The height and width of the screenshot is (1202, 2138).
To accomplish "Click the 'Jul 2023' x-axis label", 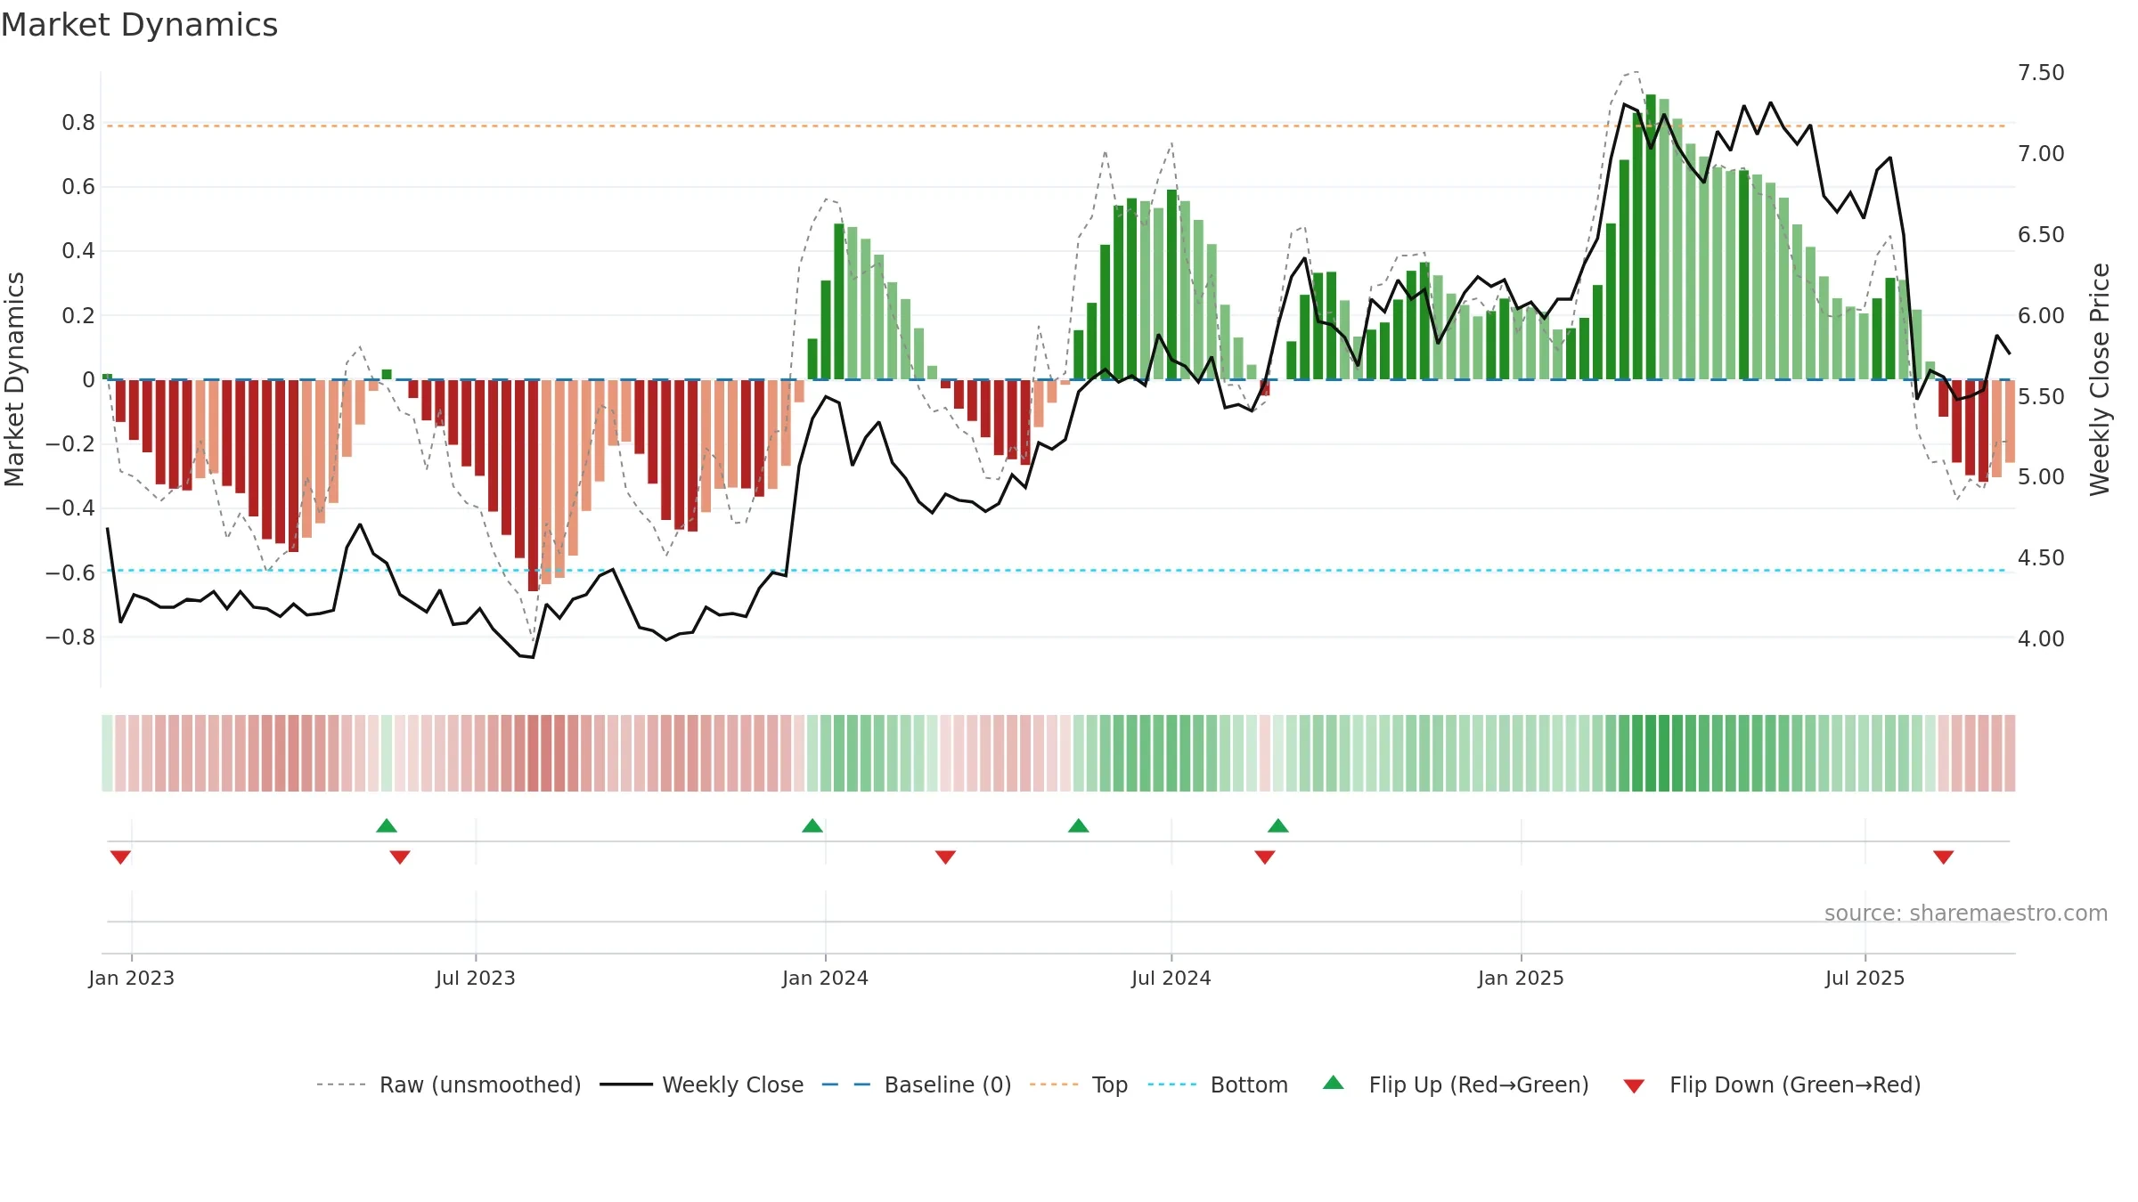I will point(476,978).
